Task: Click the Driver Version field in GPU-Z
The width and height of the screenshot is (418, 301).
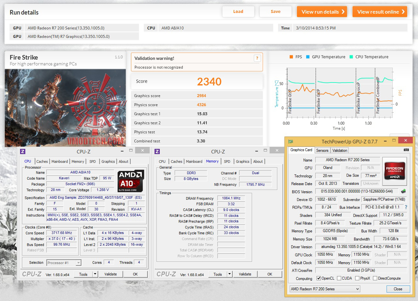Action: tap(361, 247)
